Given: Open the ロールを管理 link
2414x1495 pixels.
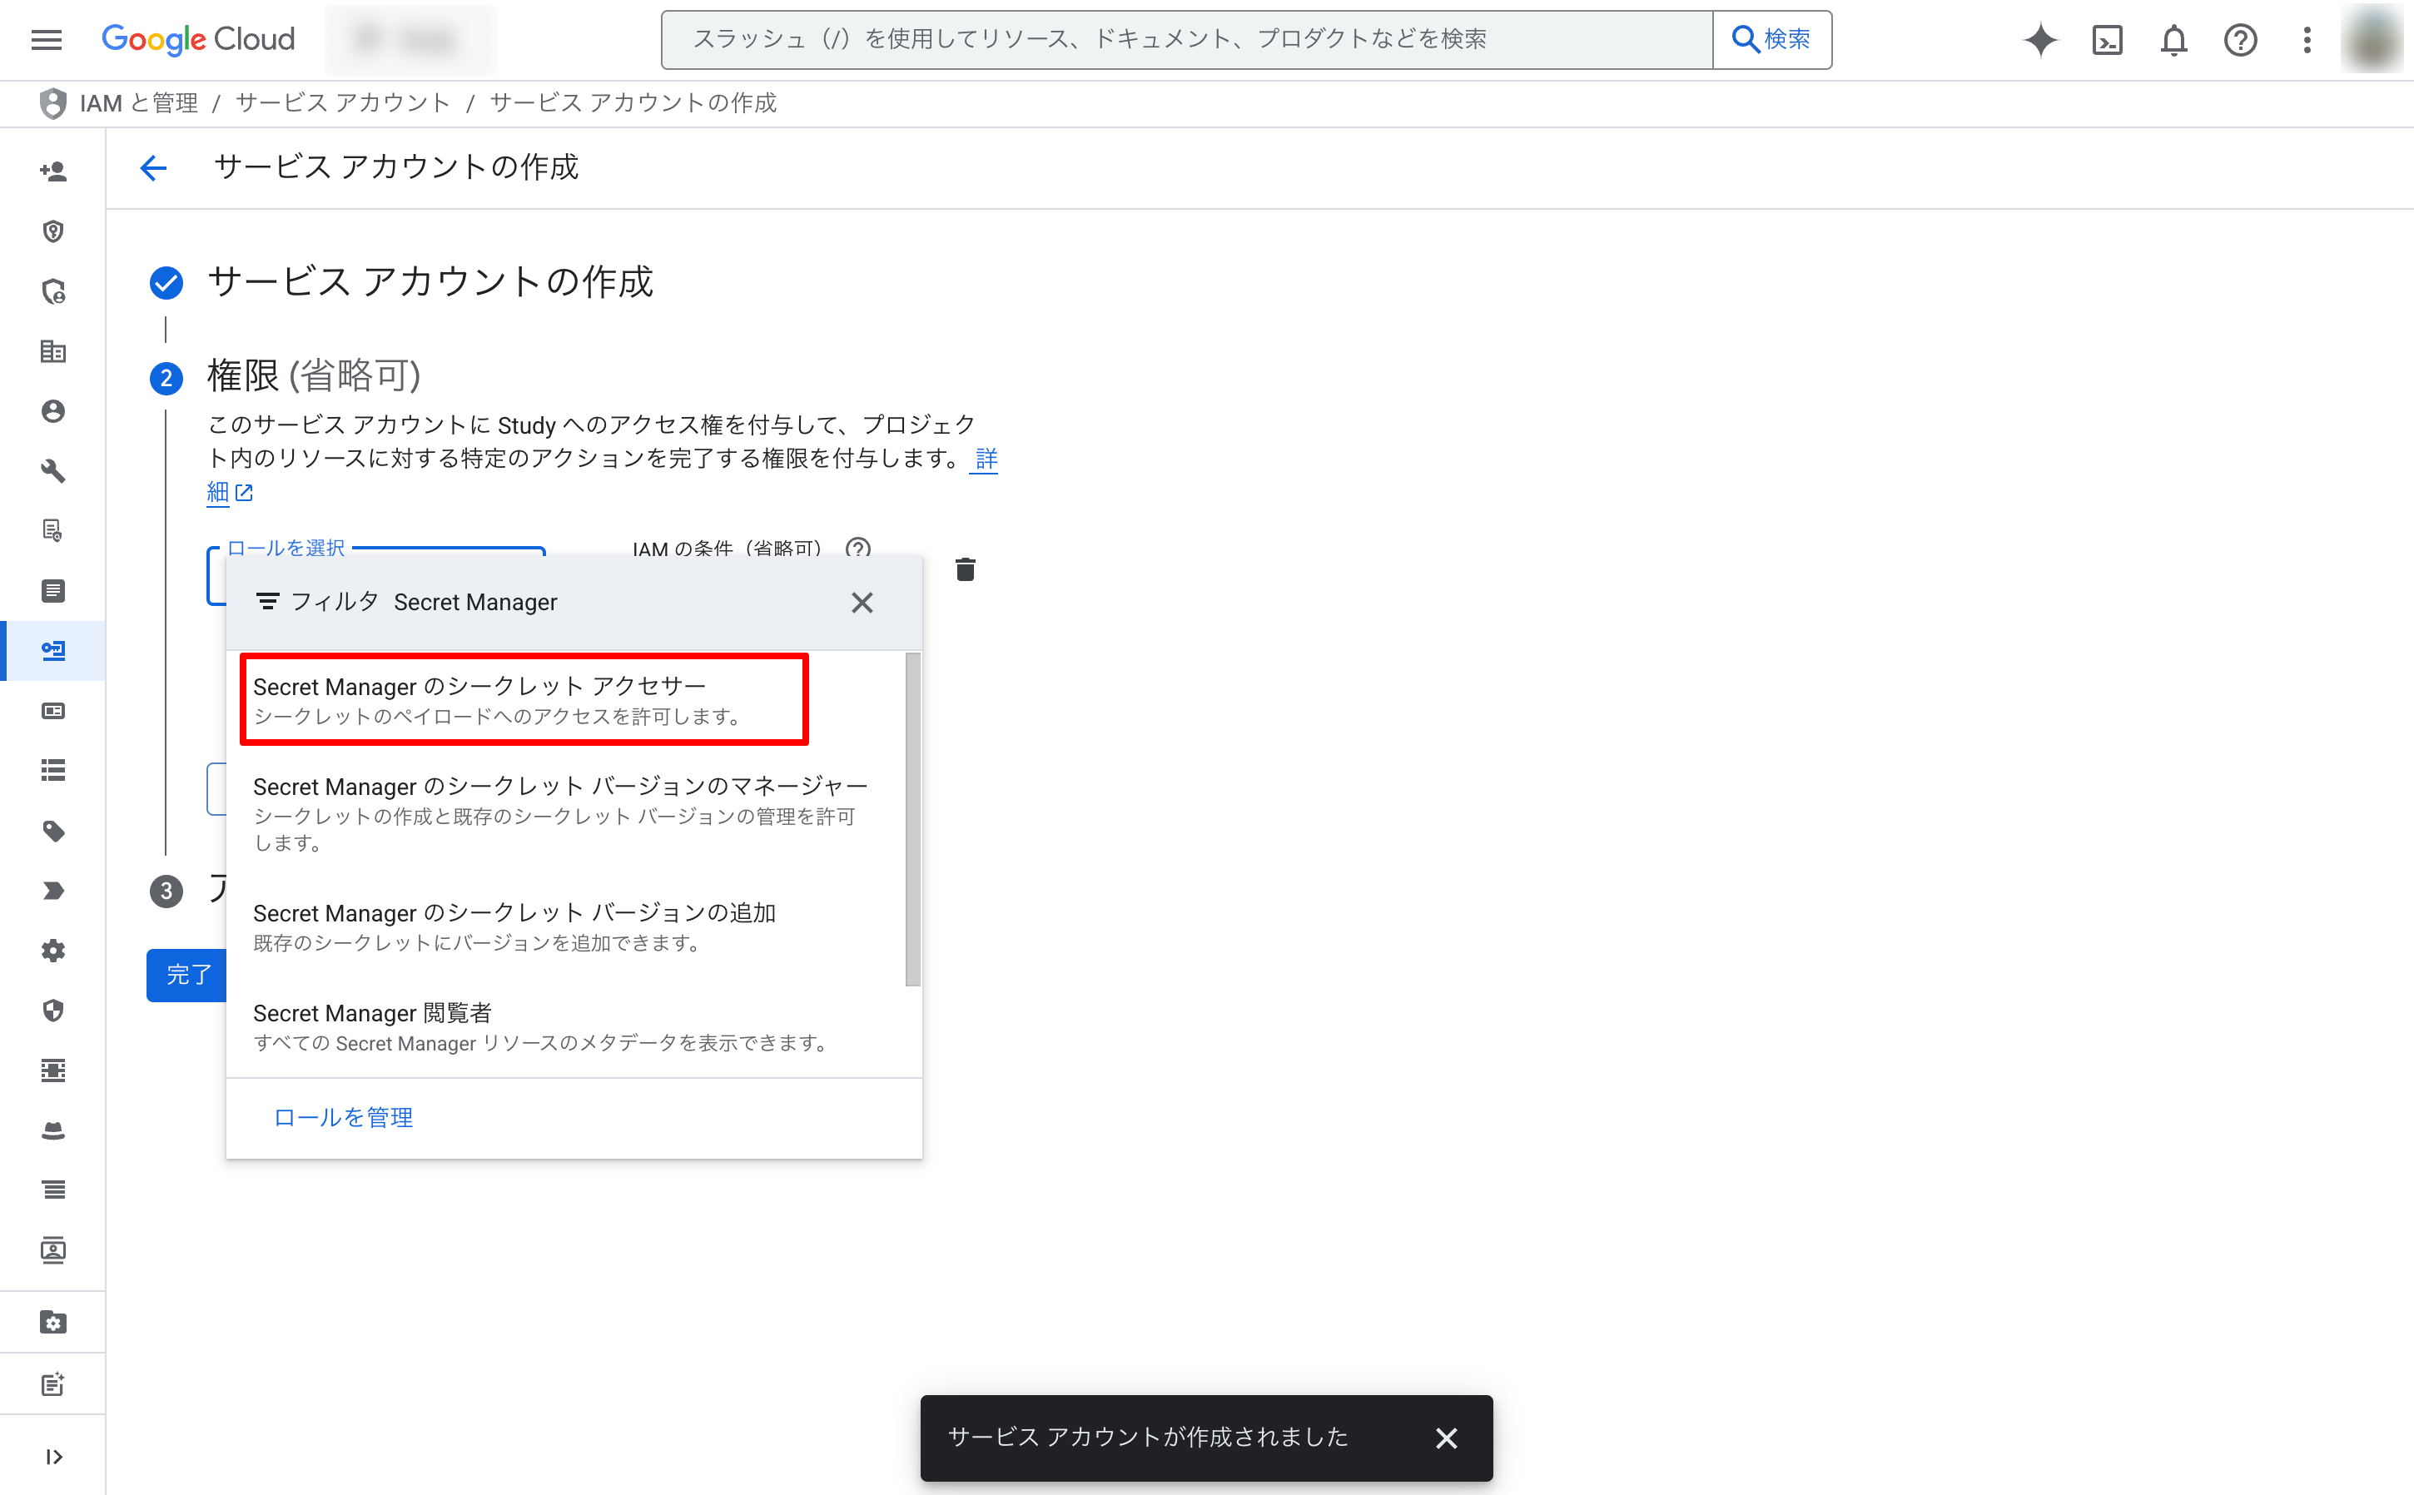Looking at the screenshot, I should point(343,1117).
